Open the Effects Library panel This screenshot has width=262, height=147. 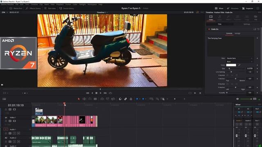point(33,8)
